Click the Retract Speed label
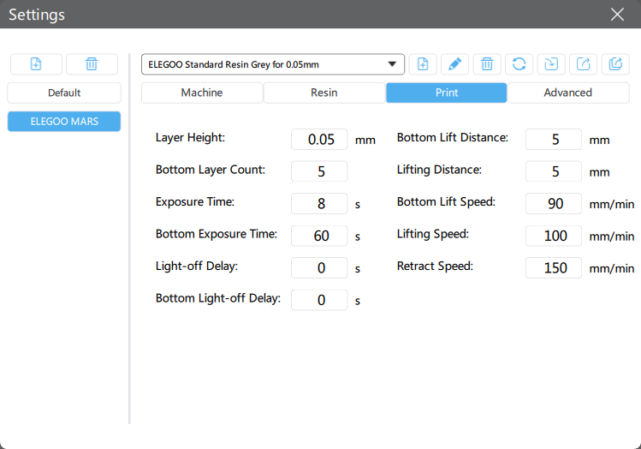 pos(435,266)
